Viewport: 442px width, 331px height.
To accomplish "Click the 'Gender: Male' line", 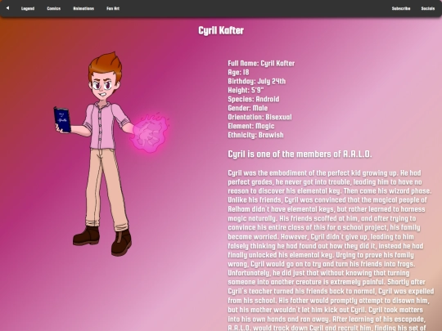I will 247,108.
